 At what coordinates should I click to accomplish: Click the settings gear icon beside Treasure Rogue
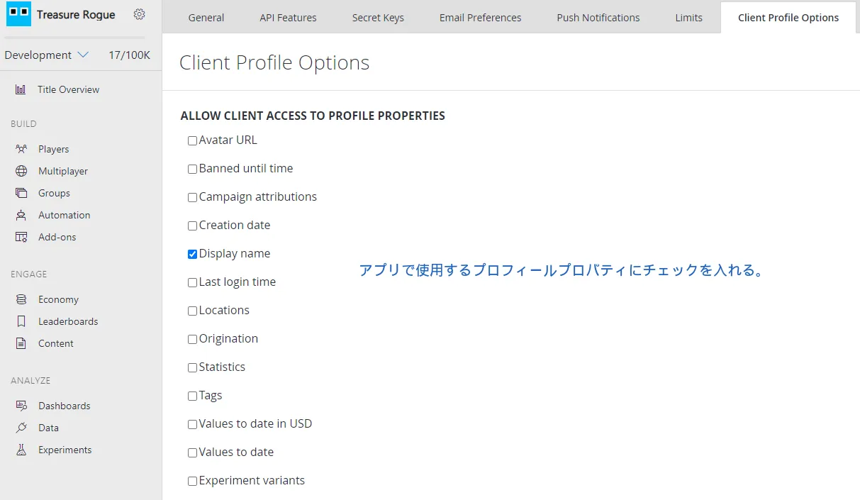click(x=139, y=14)
